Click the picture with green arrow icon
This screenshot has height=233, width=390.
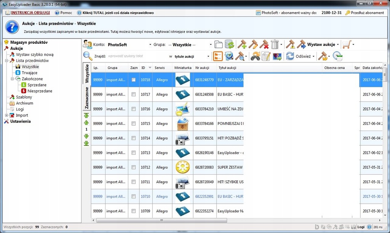coord(277,56)
